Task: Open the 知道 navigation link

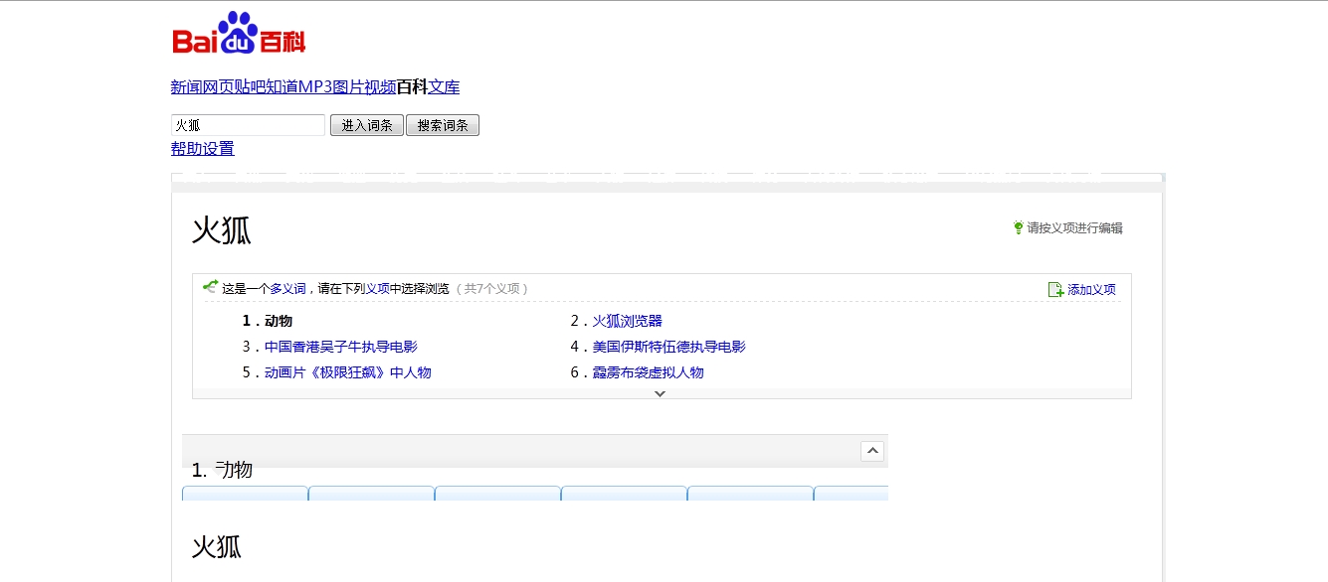Action: coord(283,87)
